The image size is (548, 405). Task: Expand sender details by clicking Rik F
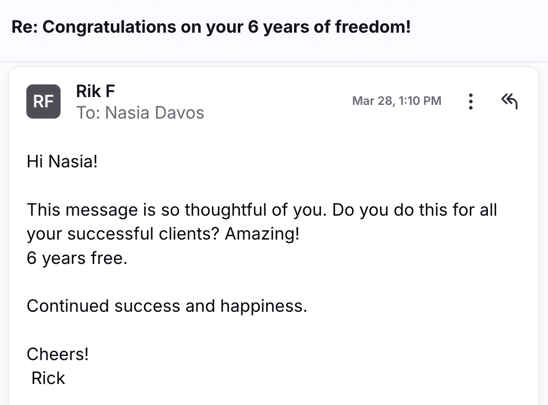(95, 91)
